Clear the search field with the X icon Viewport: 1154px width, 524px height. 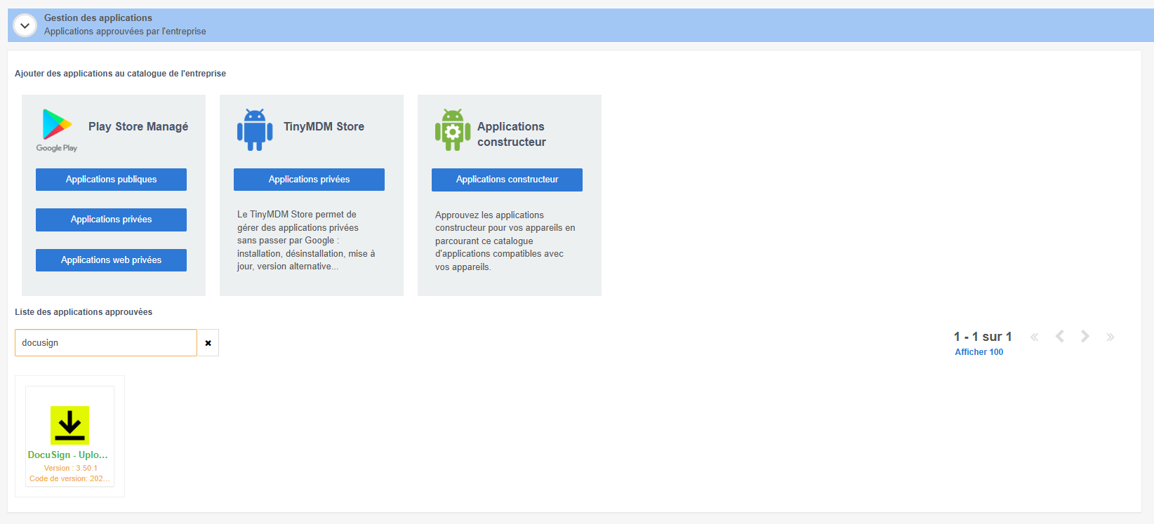click(x=208, y=343)
